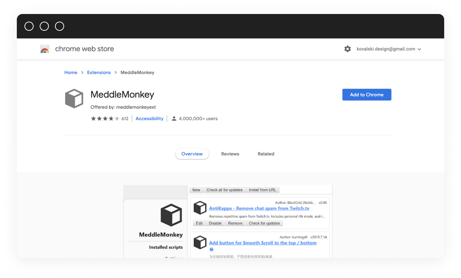The height and width of the screenshot is (278, 461).
Task: Click the MeddleMonkey breadcrumb text
Action: [137, 72]
